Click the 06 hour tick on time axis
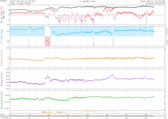Screen dimensions: 168x119 point(126,115)
